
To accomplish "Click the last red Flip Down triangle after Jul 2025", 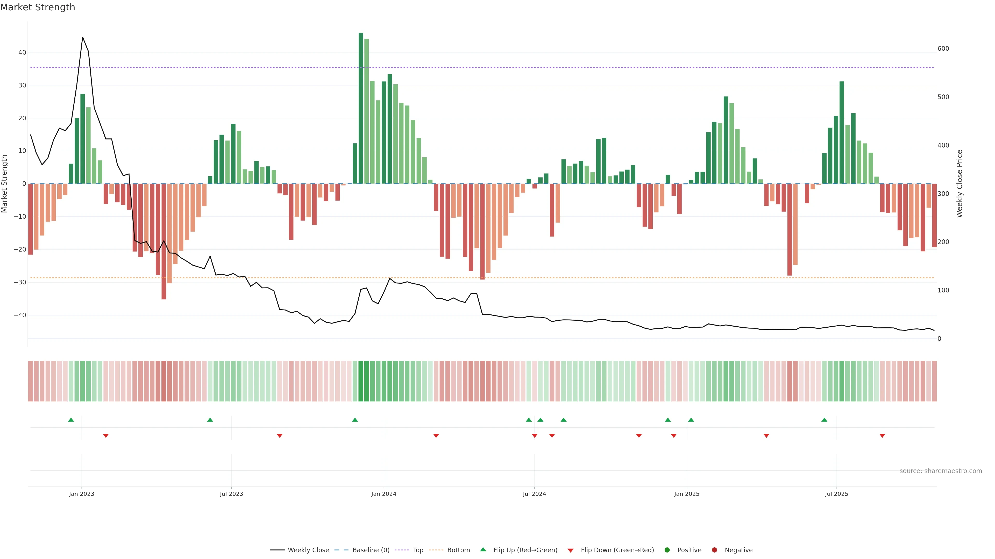I will point(882,436).
